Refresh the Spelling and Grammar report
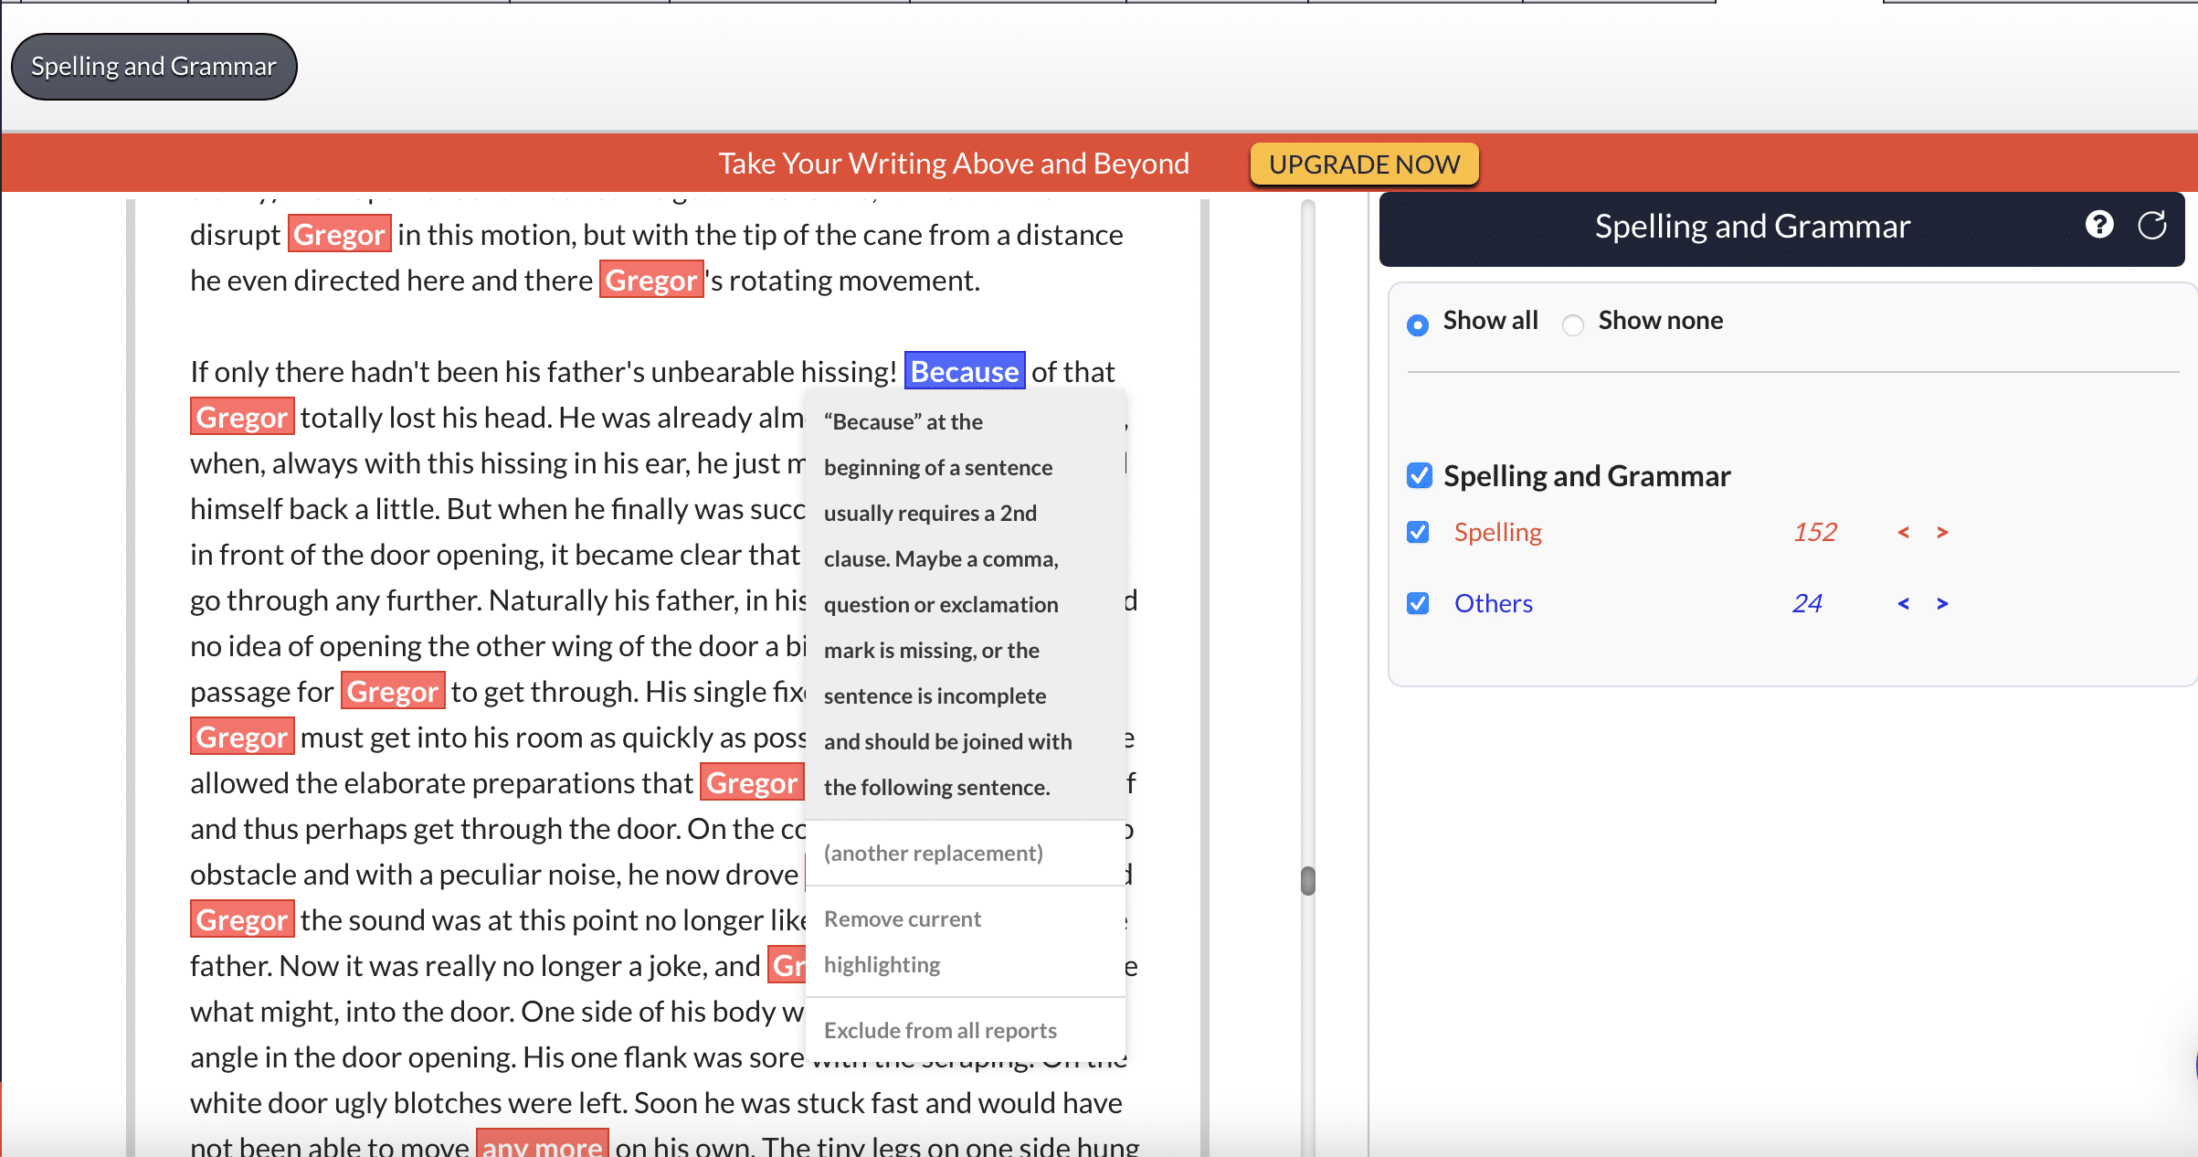This screenshot has height=1157, width=2198. (x=2152, y=225)
